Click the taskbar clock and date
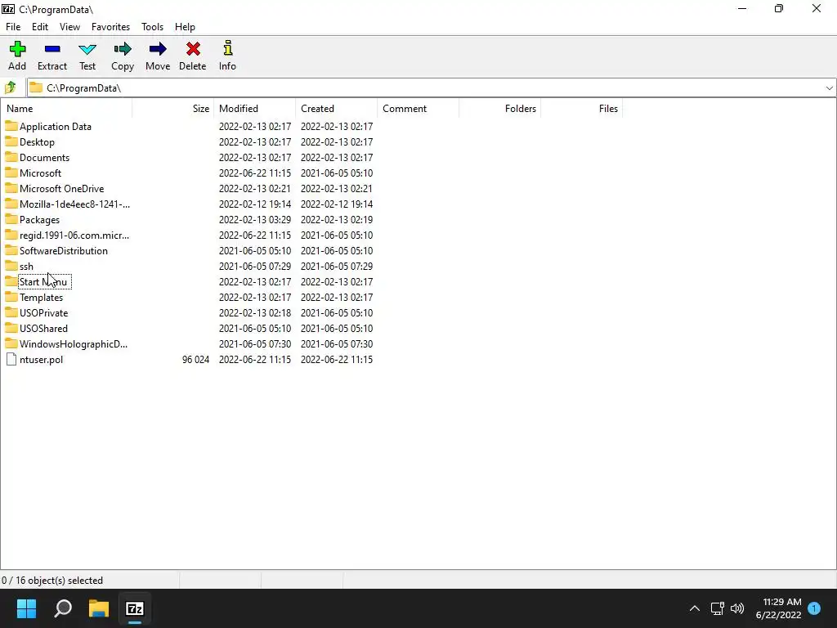Image resolution: width=837 pixels, height=628 pixels. coord(779,608)
